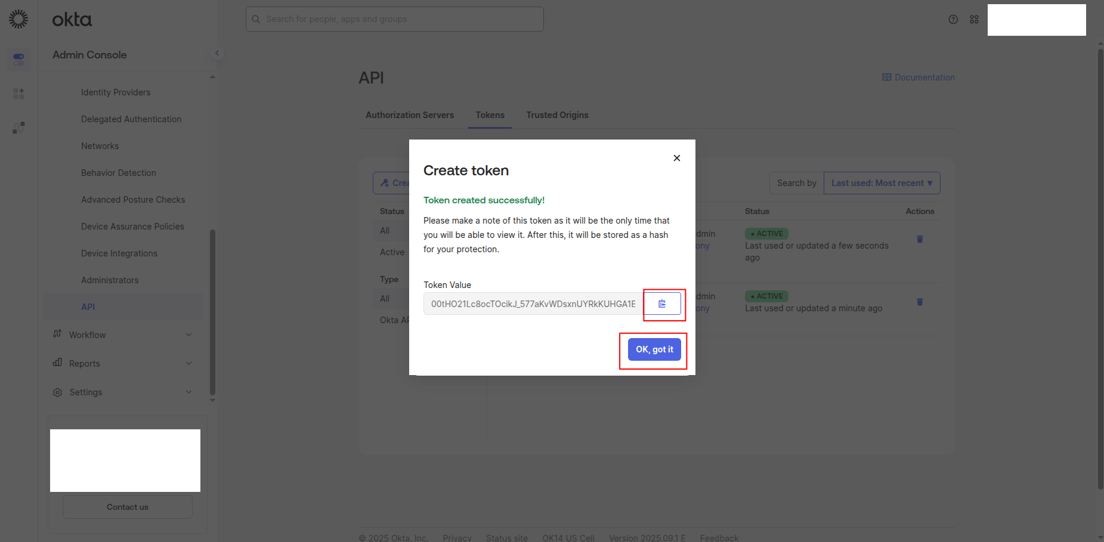Open Identity Providers in sidebar

pyautogui.click(x=116, y=92)
